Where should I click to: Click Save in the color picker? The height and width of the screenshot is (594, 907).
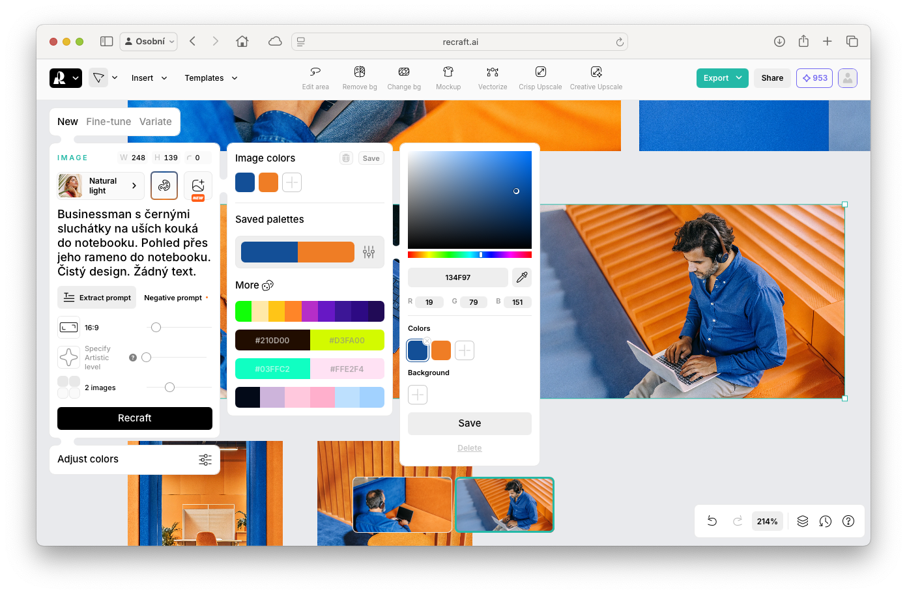click(x=470, y=423)
